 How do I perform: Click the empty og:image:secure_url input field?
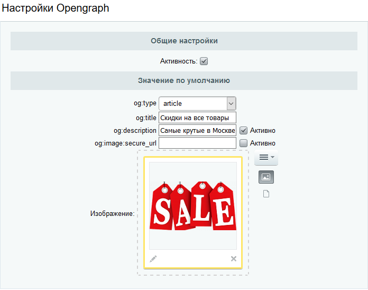pos(197,143)
